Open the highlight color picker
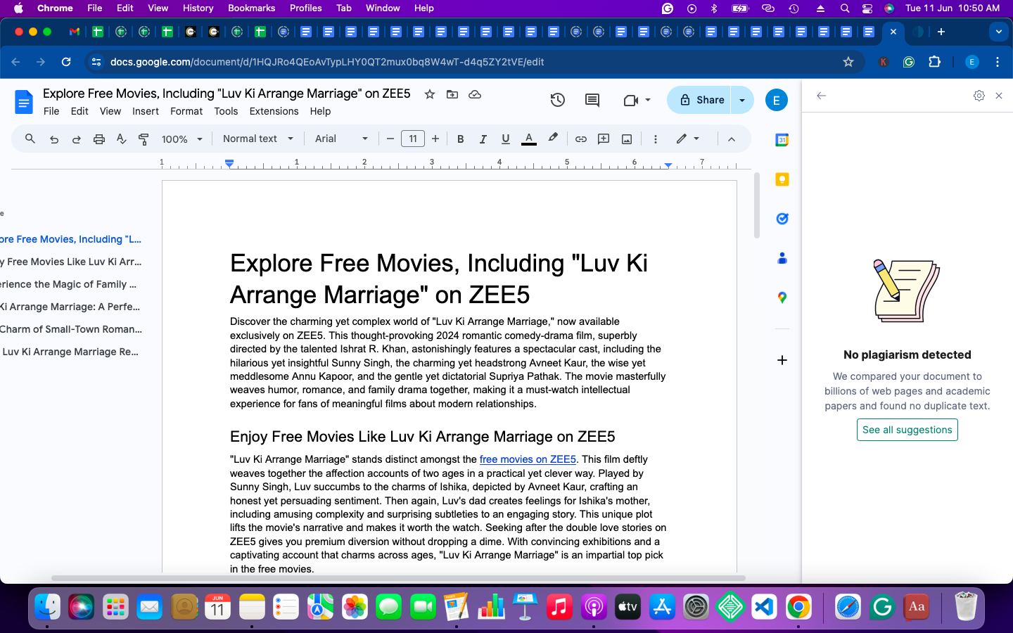This screenshot has height=633, width=1013. [x=553, y=139]
